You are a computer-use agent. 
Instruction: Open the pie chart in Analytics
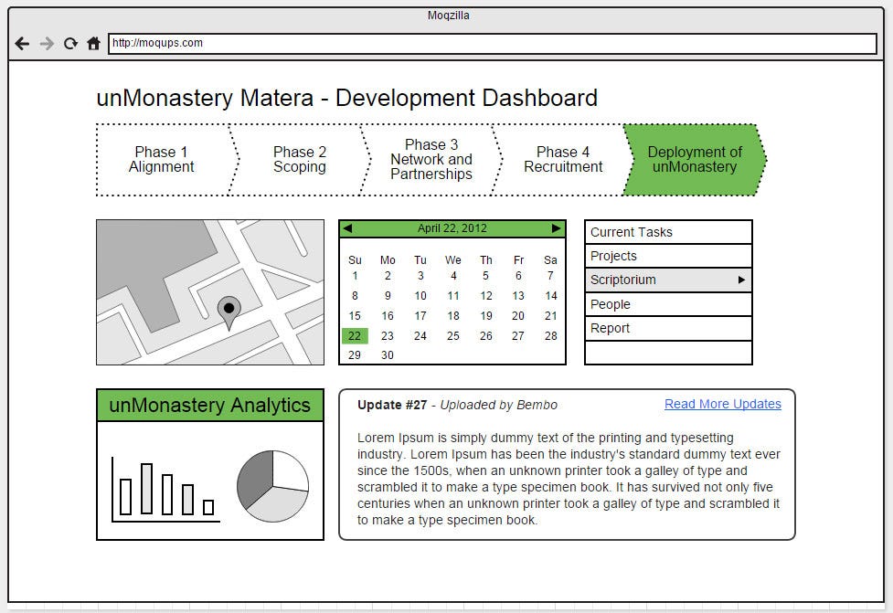(x=272, y=486)
